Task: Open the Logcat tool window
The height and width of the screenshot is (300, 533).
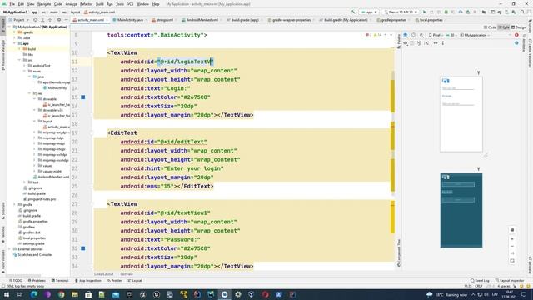Action: tap(135, 281)
